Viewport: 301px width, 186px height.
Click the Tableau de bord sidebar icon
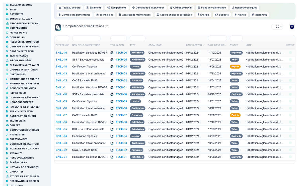(7, 5)
